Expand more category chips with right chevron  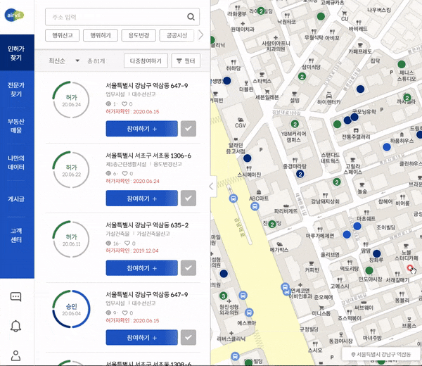click(200, 35)
